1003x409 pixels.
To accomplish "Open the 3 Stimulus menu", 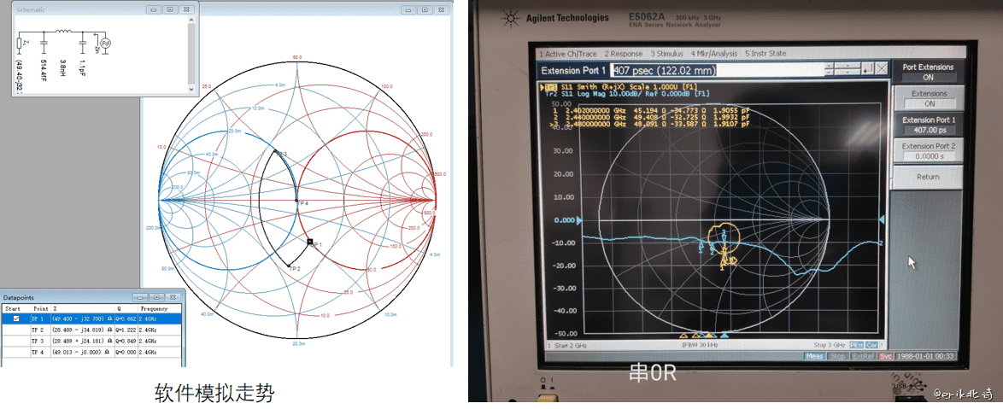I will point(666,54).
